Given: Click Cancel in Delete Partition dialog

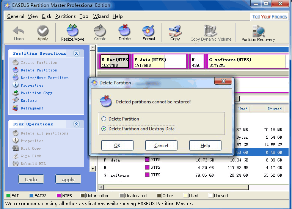Looking at the screenshot, I should point(161,146).
